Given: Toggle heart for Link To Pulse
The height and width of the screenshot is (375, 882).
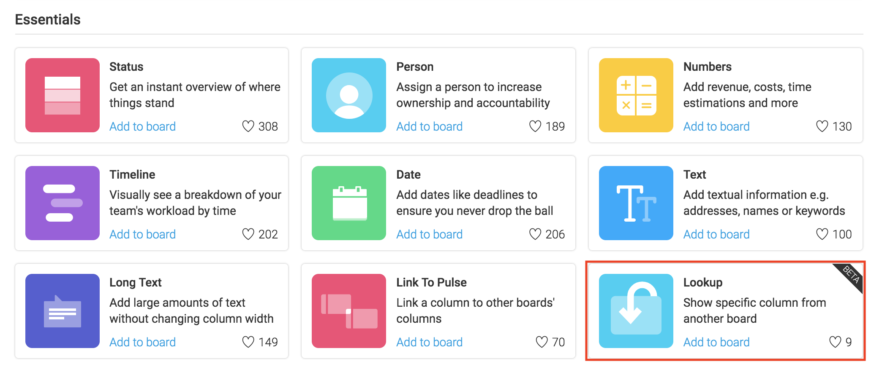Looking at the screenshot, I should (542, 342).
